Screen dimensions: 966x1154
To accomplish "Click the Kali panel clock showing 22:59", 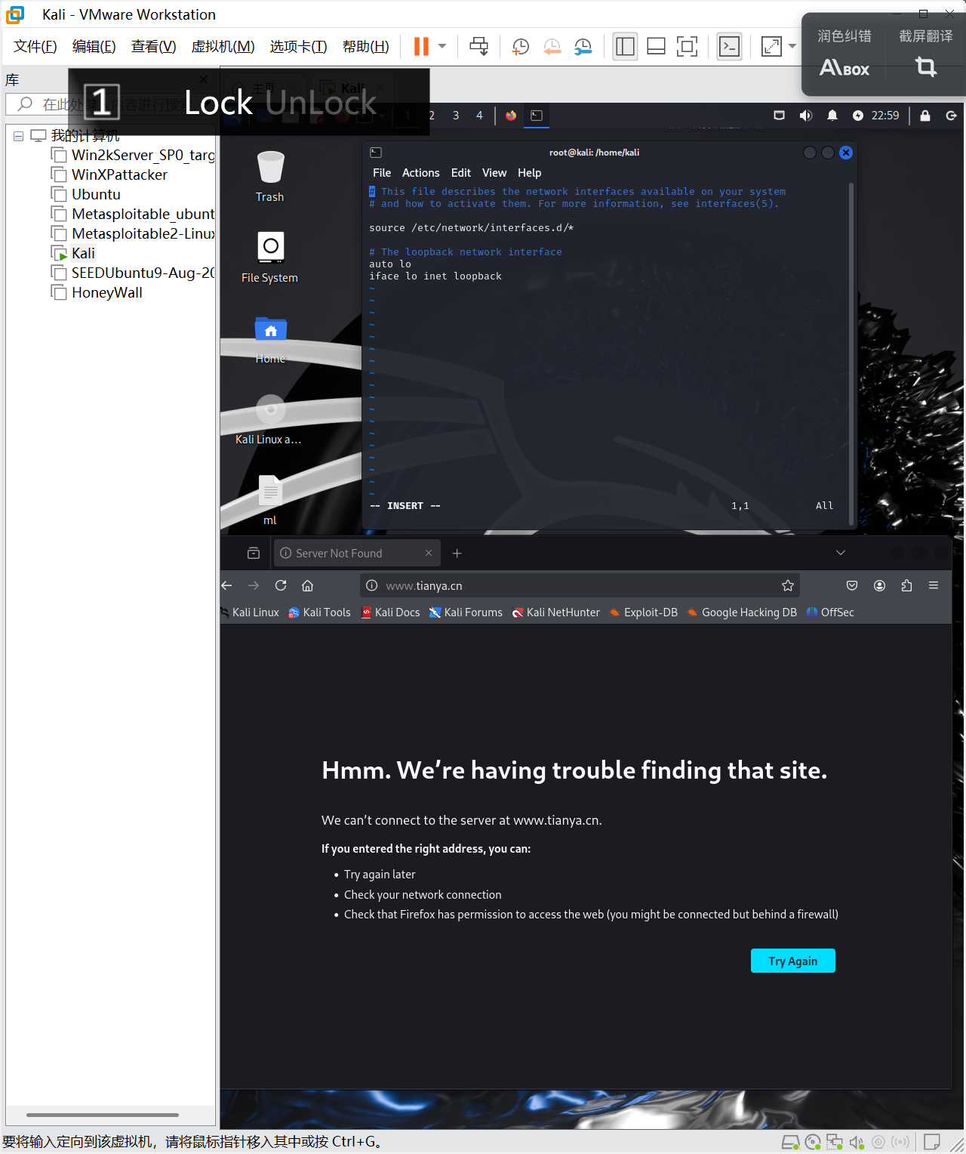I will 885,116.
